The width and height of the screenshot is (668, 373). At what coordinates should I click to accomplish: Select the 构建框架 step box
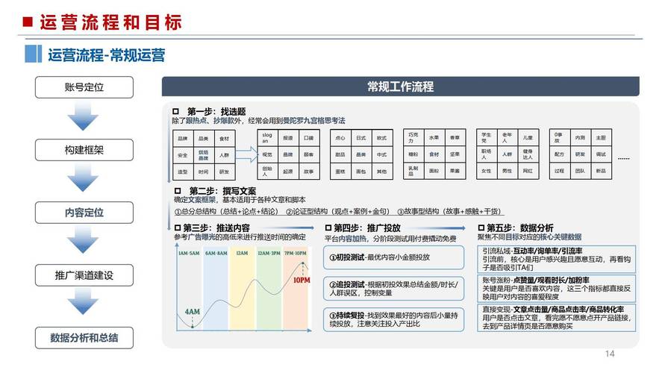coord(84,150)
